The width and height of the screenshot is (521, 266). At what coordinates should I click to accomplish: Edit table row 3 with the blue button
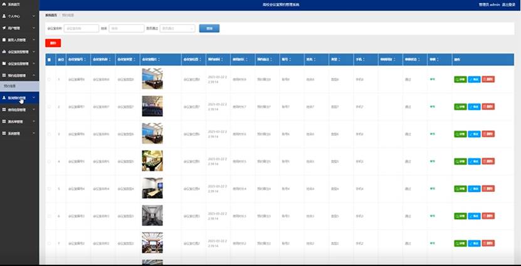(474, 134)
